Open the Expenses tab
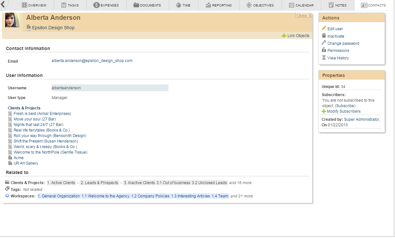 point(106,5)
